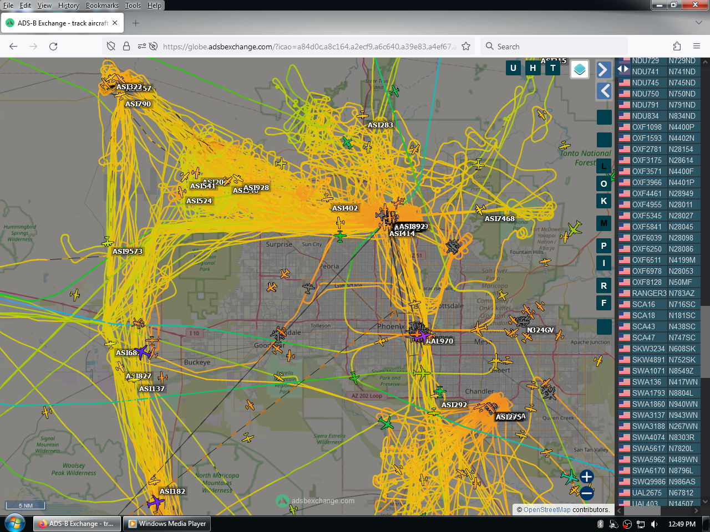Screen dimensions: 710x532
Task: Open the Firefox hamburger menu
Action: 697,47
